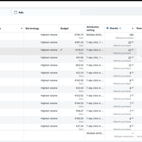Click the pencil edit icon beside €118.01 budget

tap(61, 50)
